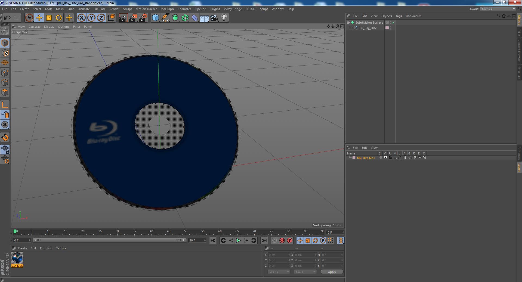Open the Layout Startup dropdown

point(498,9)
